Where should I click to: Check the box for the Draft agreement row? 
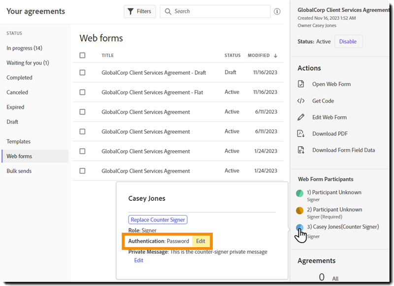click(82, 72)
